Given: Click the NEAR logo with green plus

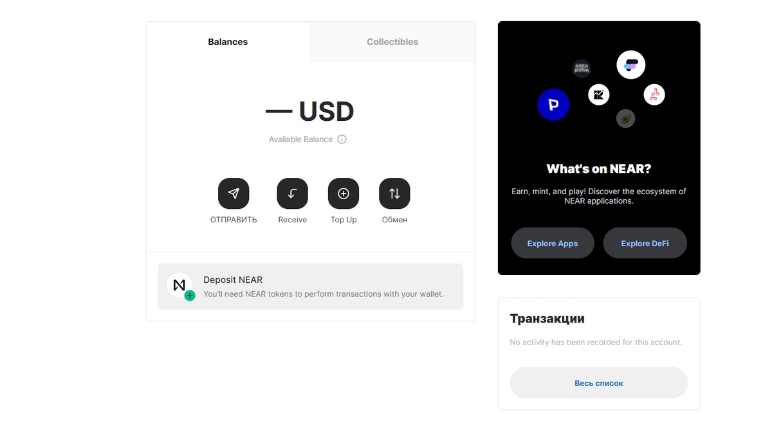Looking at the screenshot, I should [180, 286].
